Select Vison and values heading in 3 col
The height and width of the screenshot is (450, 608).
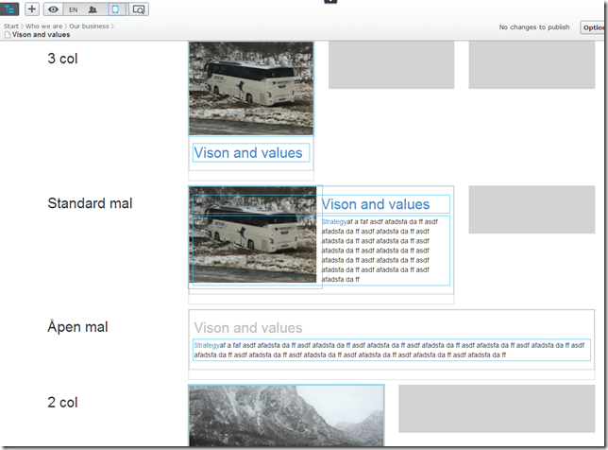click(x=248, y=153)
